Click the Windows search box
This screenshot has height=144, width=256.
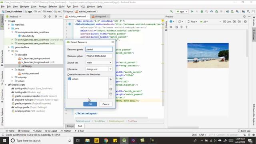tap(41, 140)
